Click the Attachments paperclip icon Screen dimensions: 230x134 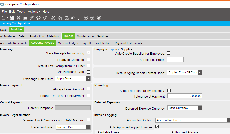pos(32,18)
